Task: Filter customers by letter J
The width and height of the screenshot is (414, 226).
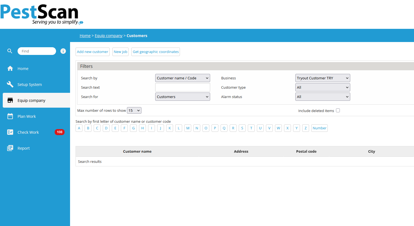Action: tap(161, 128)
